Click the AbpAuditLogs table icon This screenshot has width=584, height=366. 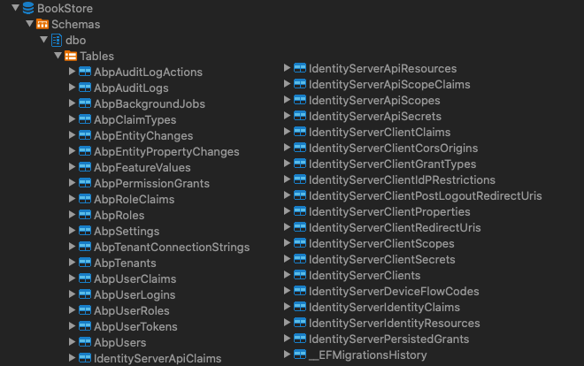pos(85,88)
